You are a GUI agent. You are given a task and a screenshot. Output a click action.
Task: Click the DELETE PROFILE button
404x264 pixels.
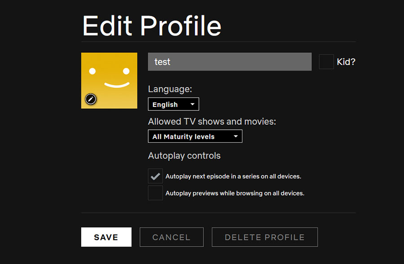pos(264,237)
